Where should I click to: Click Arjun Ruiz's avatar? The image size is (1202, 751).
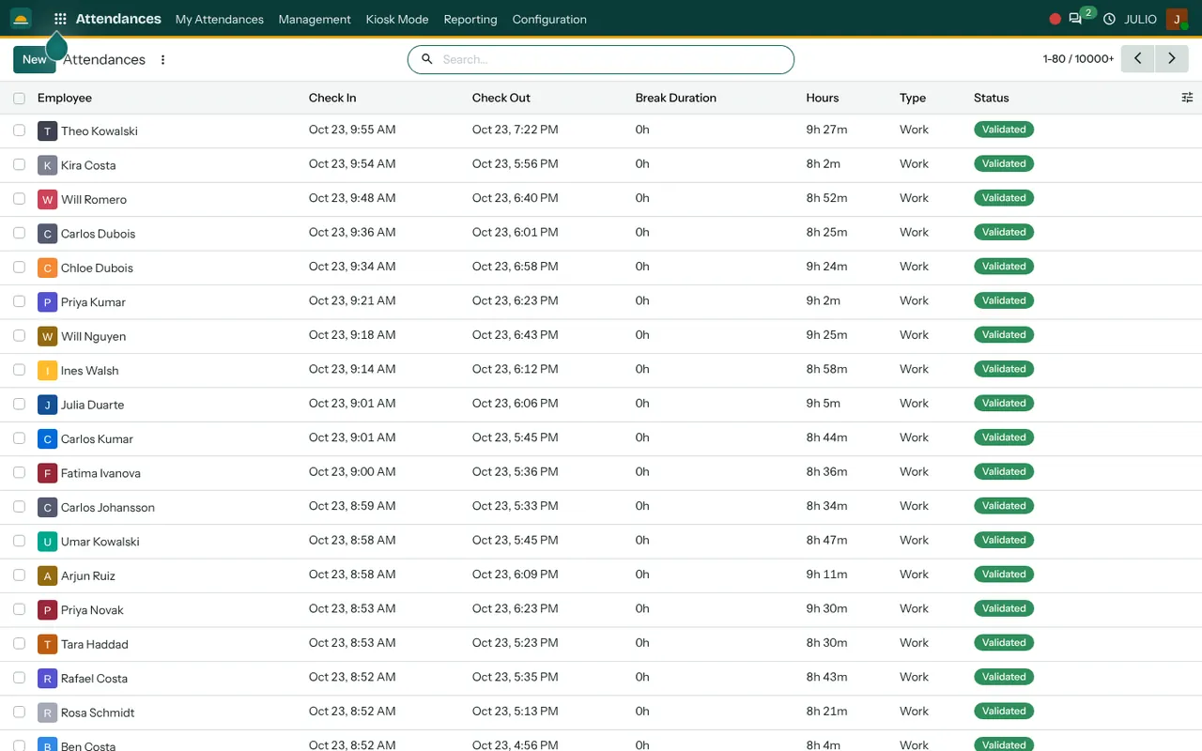[x=47, y=575]
